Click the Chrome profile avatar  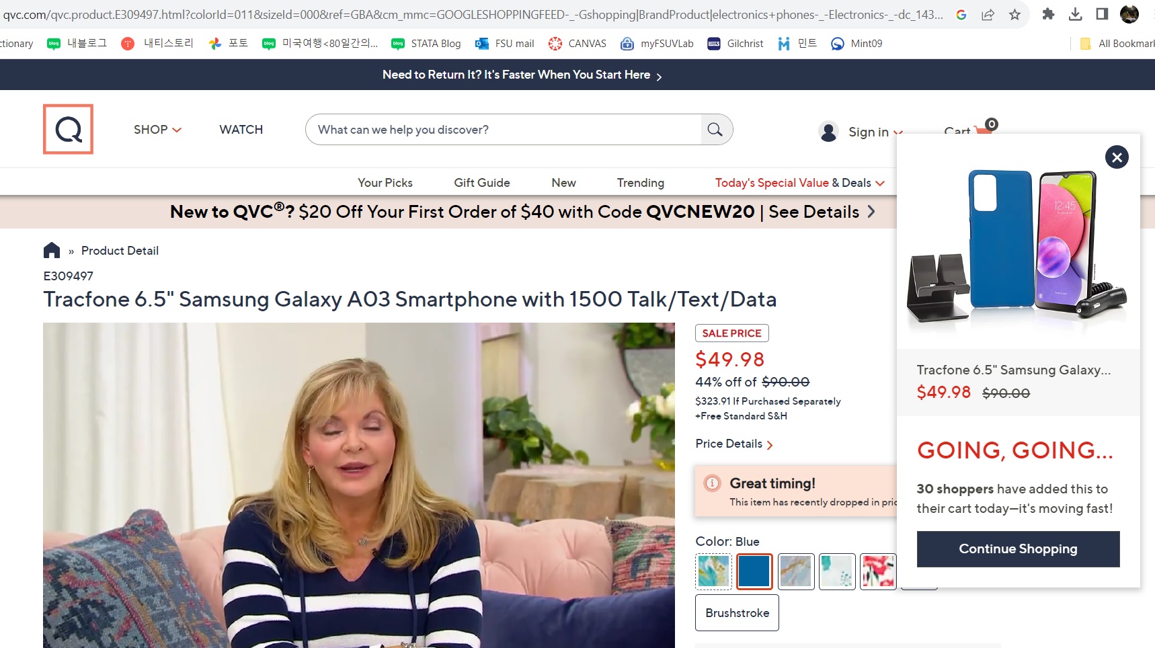pyautogui.click(x=1129, y=14)
